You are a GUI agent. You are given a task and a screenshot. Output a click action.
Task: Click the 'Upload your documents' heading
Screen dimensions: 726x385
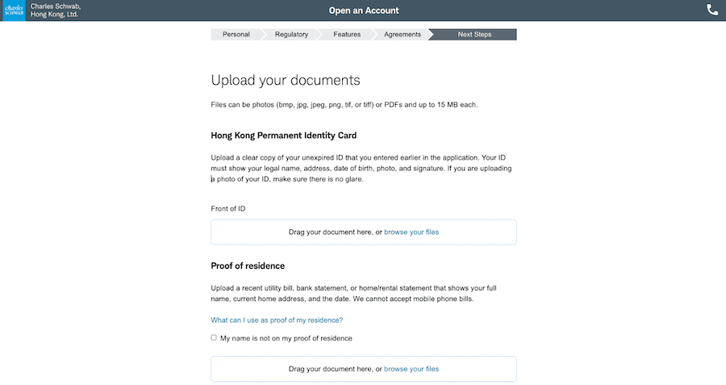pos(285,80)
